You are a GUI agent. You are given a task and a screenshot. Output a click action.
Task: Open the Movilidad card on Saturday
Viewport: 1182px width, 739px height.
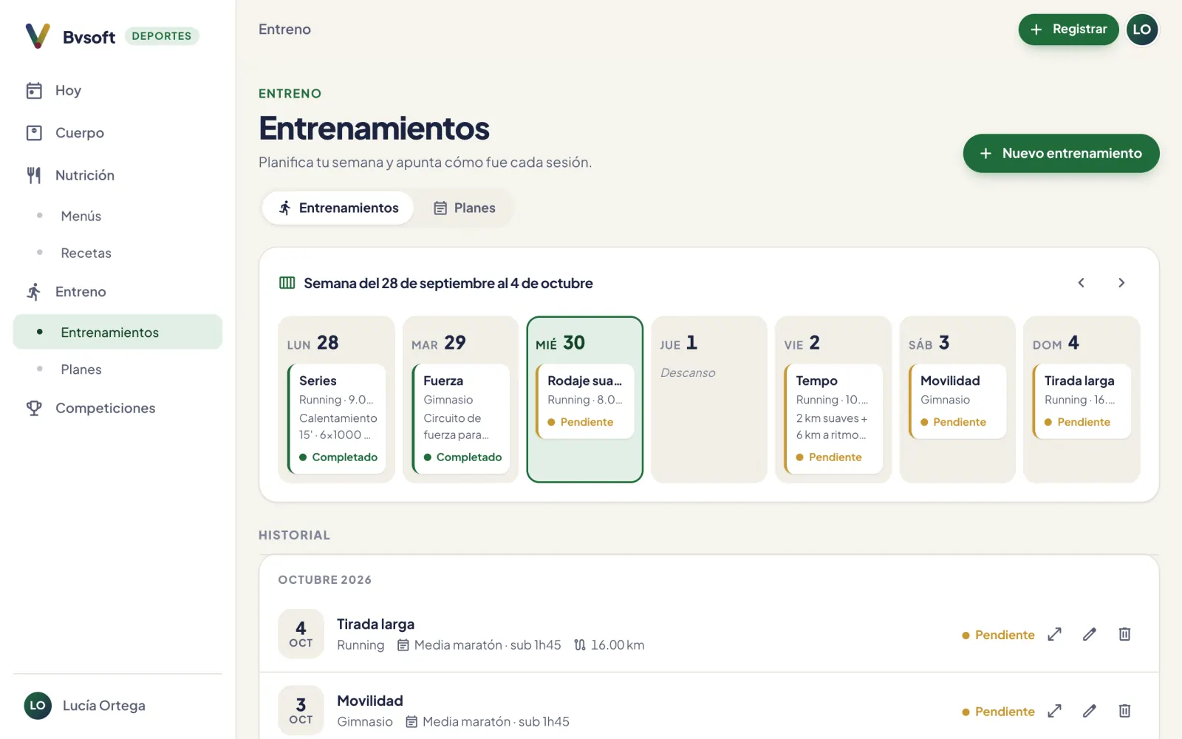click(x=957, y=401)
